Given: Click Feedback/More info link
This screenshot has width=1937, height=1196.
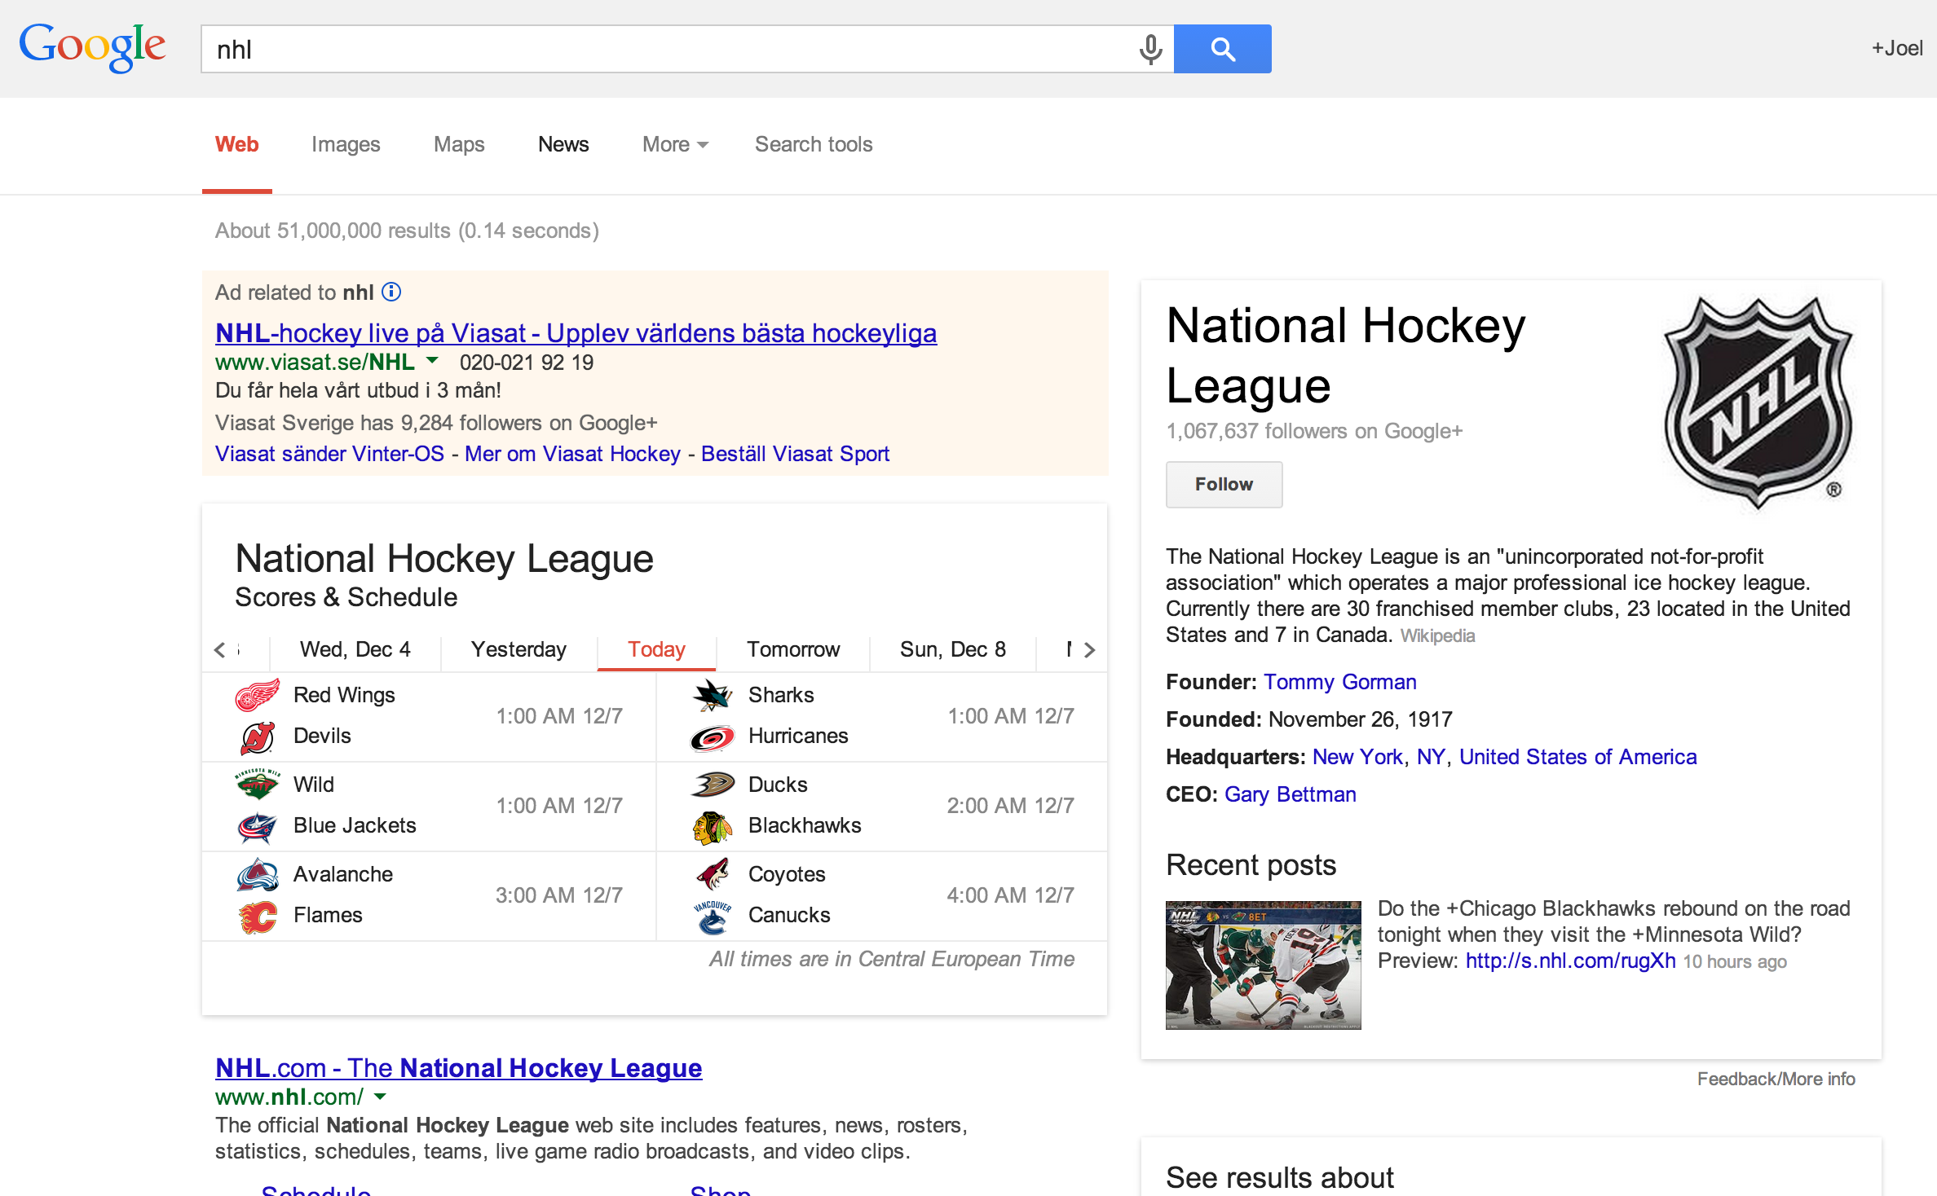Looking at the screenshot, I should point(1776,1079).
